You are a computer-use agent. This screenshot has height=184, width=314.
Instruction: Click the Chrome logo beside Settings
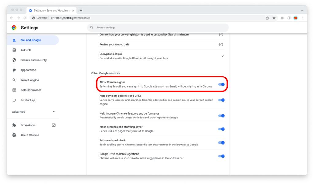(14, 28)
